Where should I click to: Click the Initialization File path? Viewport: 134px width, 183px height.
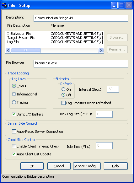(77, 34)
